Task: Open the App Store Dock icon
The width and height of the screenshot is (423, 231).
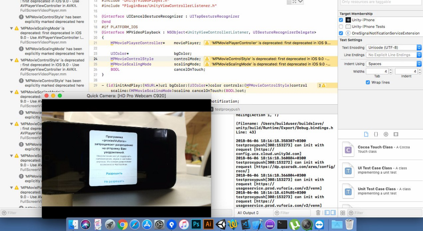Action: [147, 224]
